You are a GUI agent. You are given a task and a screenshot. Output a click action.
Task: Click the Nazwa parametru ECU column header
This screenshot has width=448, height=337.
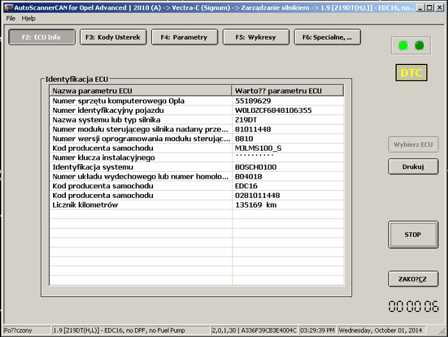click(141, 91)
